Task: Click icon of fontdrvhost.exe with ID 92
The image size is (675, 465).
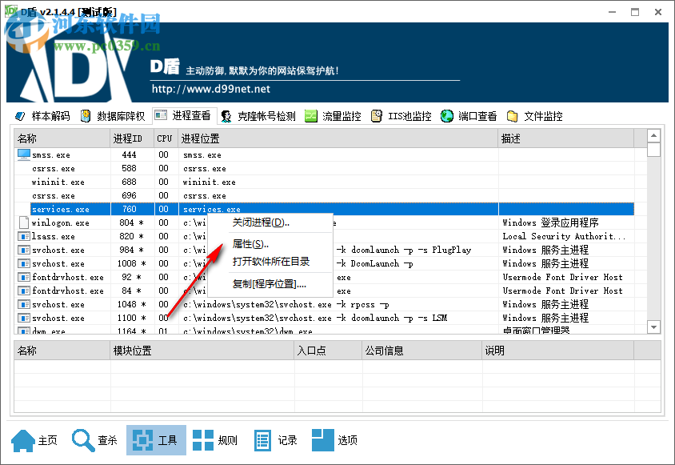Action: pos(24,277)
